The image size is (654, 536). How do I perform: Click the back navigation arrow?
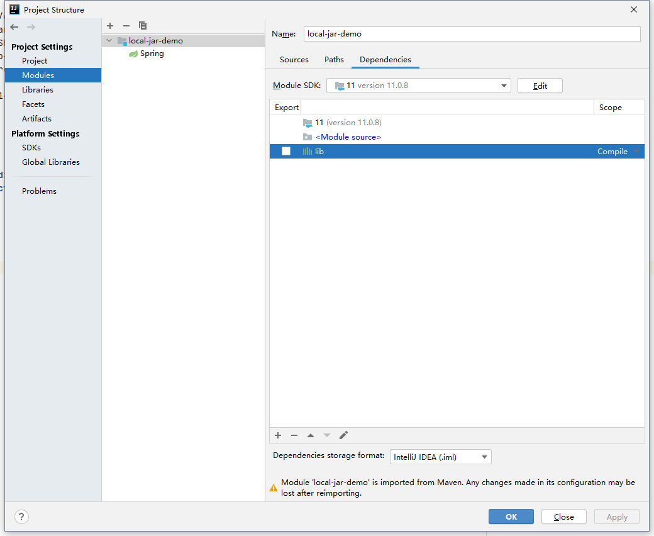coord(14,27)
